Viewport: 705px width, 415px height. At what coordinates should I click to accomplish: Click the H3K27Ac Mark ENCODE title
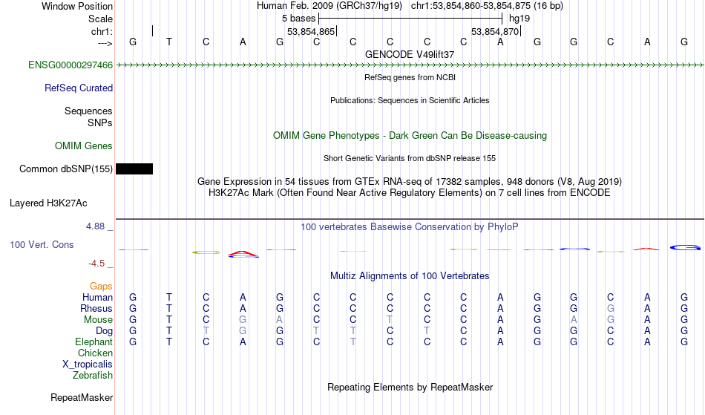(410, 193)
